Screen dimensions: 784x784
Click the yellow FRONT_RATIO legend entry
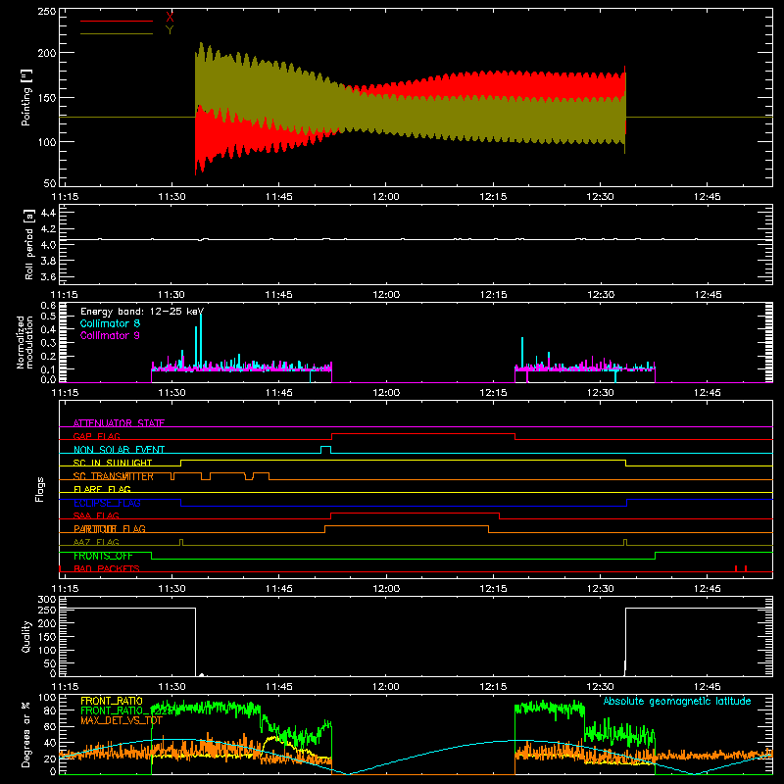click(112, 701)
